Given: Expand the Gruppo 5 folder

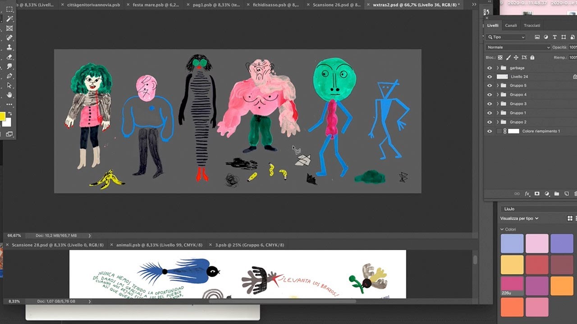Looking at the screenshot, I should 498,85.
